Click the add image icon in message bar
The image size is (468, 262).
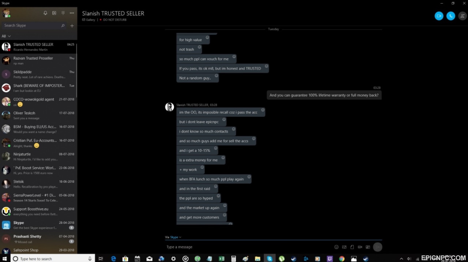(x=344, y=247)
